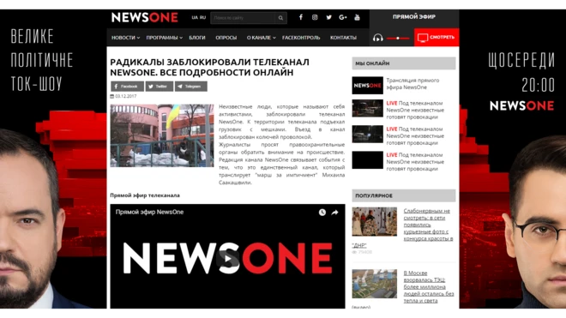566x318 pixels.
Task: Share article via Facebook button
Action: (127, 87)
